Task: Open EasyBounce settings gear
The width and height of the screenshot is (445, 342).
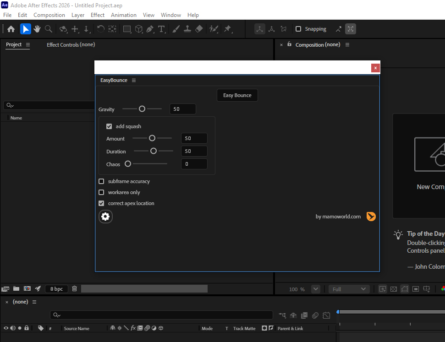Action: point(105,217)
